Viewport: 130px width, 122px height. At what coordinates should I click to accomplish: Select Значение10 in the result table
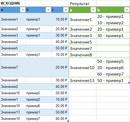tap(83, 68)
